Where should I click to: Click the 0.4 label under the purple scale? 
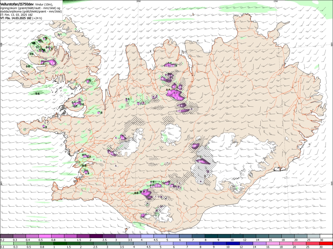click(28, 240)
